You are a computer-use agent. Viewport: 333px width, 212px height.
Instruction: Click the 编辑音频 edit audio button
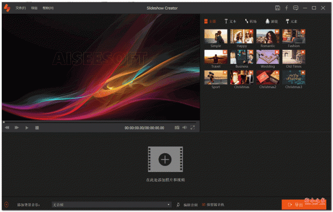click(188, 205)
